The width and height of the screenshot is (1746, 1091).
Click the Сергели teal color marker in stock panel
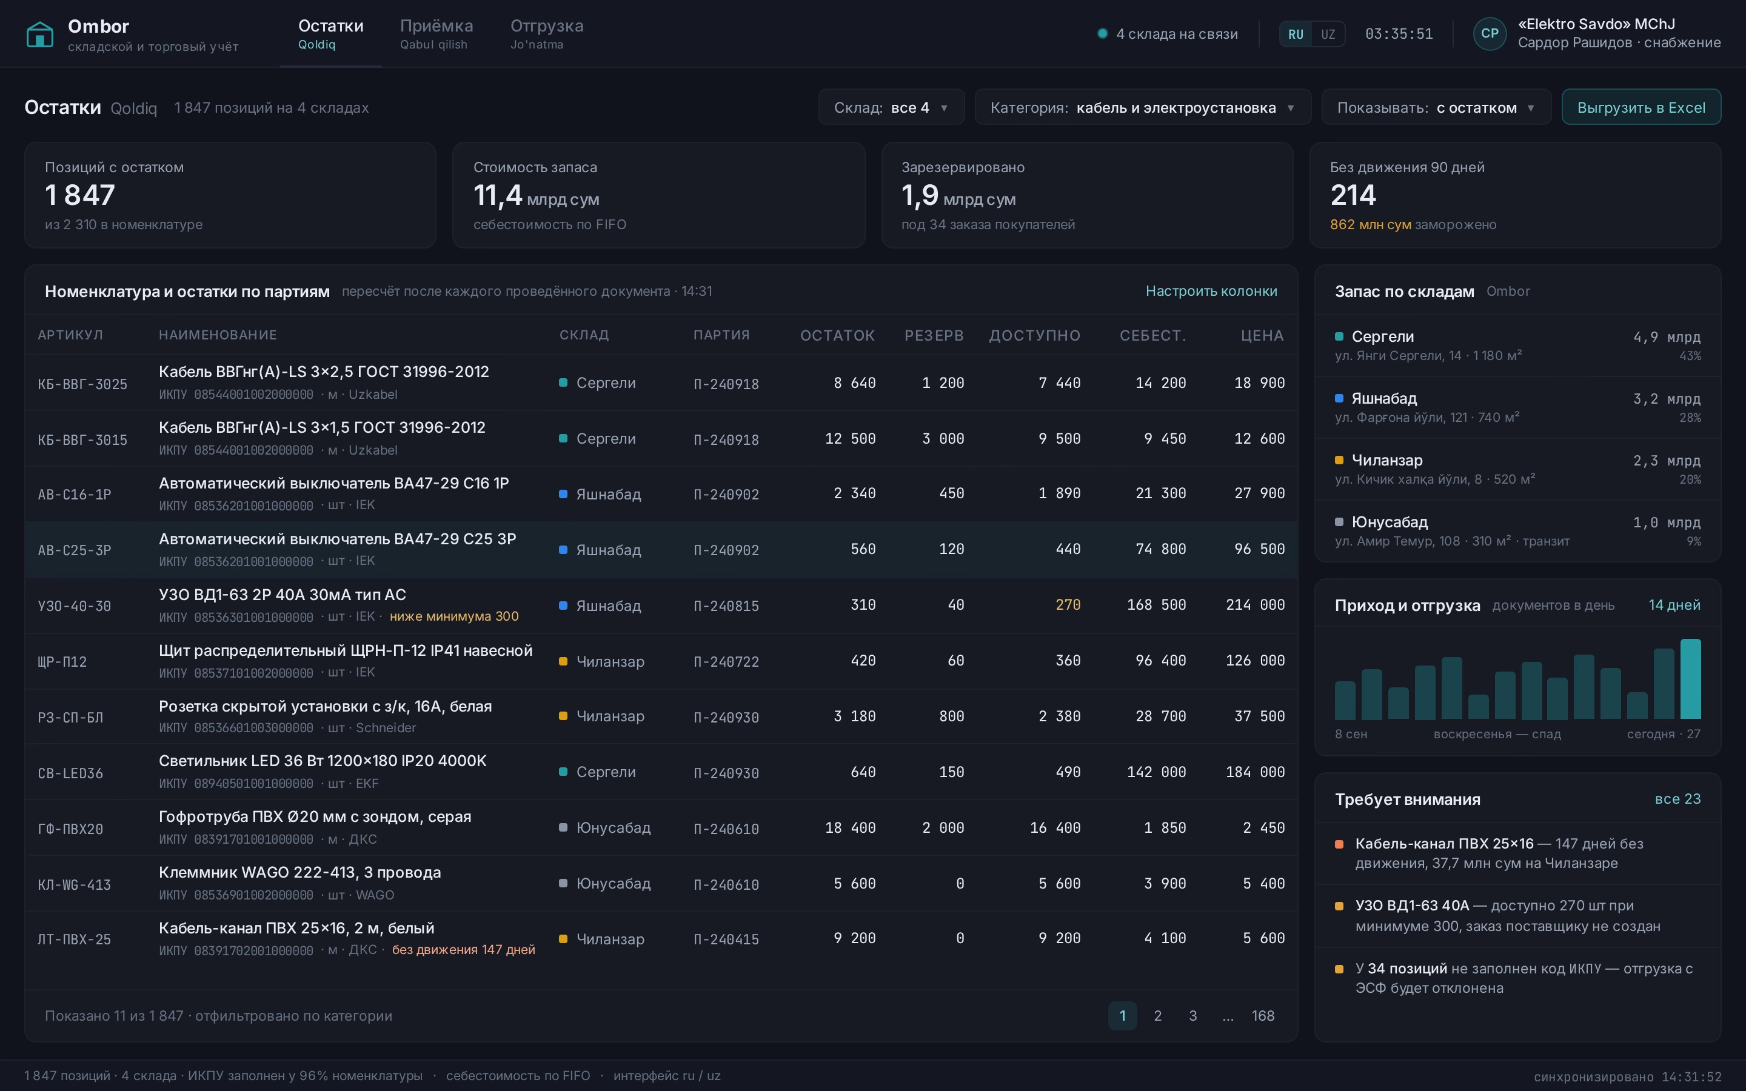click(x=1339, y=336)
